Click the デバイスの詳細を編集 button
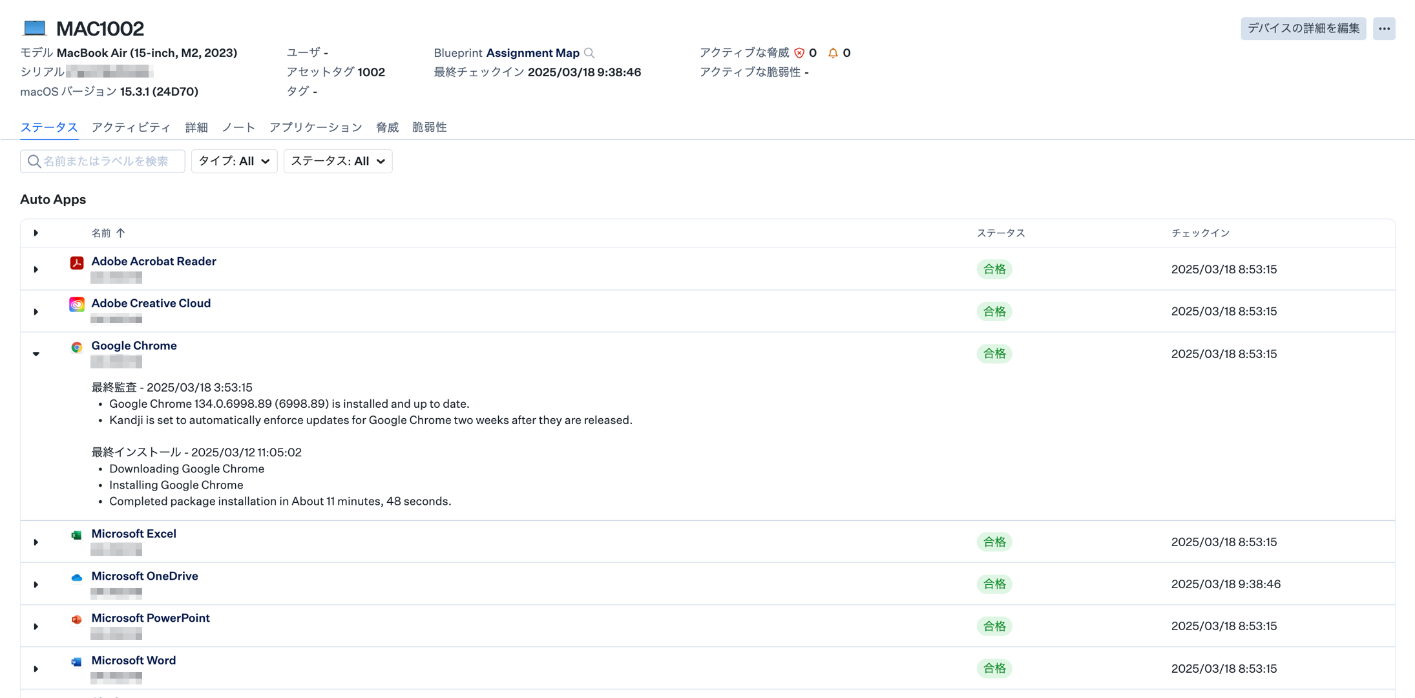The width and height of the screenshot is (1415, 698). click(x=1303, y=28)
